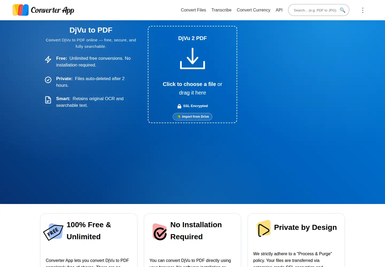Click the Converter App logo icon
The height and width of the screenshot is (267, 385).
click(21, 10)
